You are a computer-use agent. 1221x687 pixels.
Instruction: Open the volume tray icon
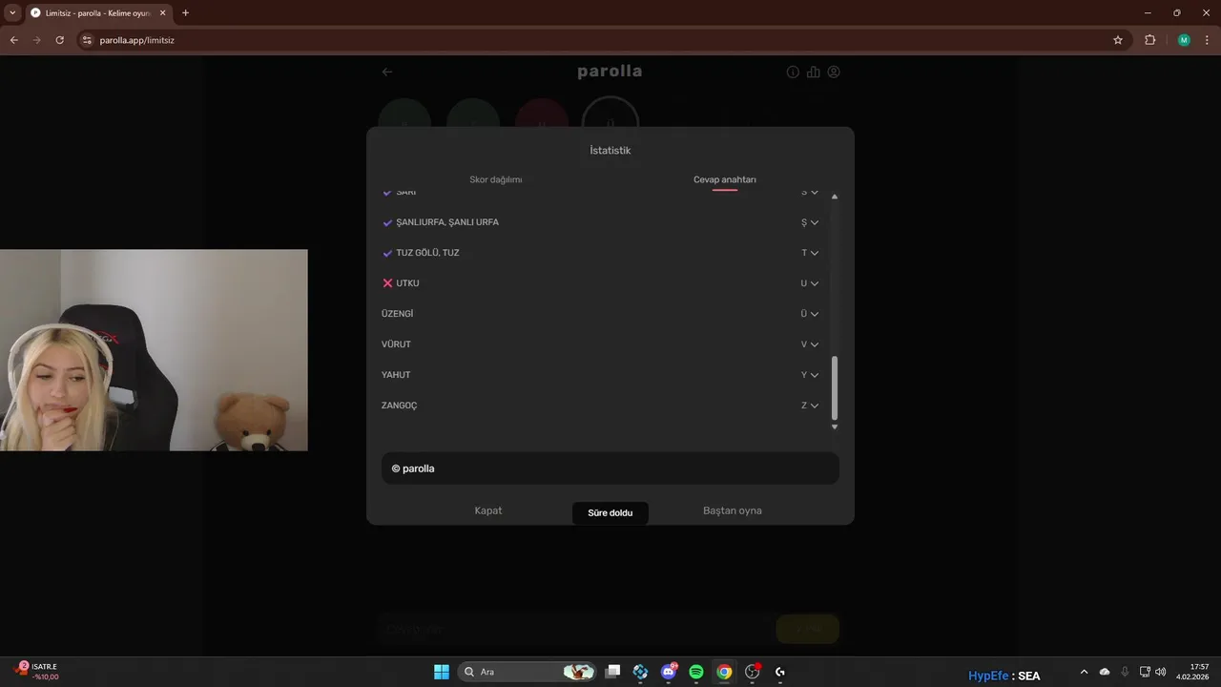pyautogui.click(x=1161, y=672)
